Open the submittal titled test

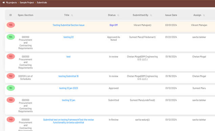tap(68, 57)
